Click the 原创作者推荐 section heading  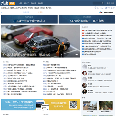86,62
